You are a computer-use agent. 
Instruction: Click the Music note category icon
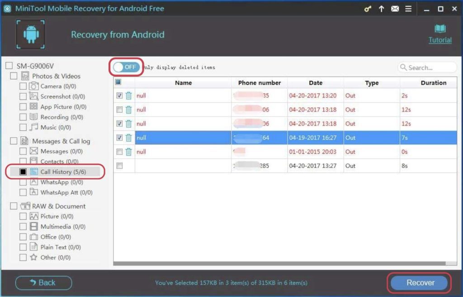(x=33, y=127)
